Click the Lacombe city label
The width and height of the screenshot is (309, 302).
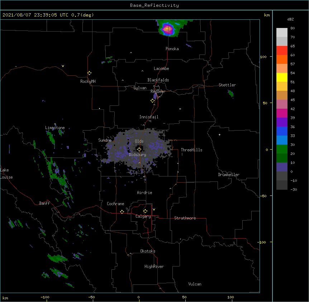point(161,69)
